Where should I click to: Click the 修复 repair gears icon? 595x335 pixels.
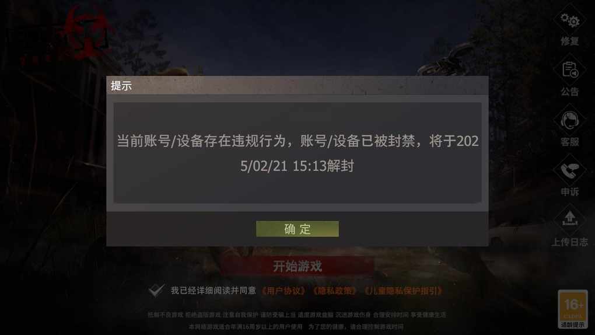[569, 20]
